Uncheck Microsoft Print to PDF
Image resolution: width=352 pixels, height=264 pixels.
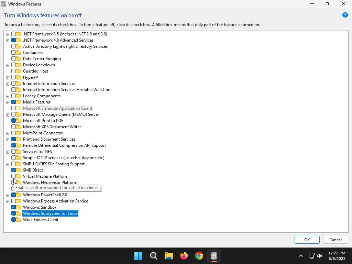pos(13,121)
